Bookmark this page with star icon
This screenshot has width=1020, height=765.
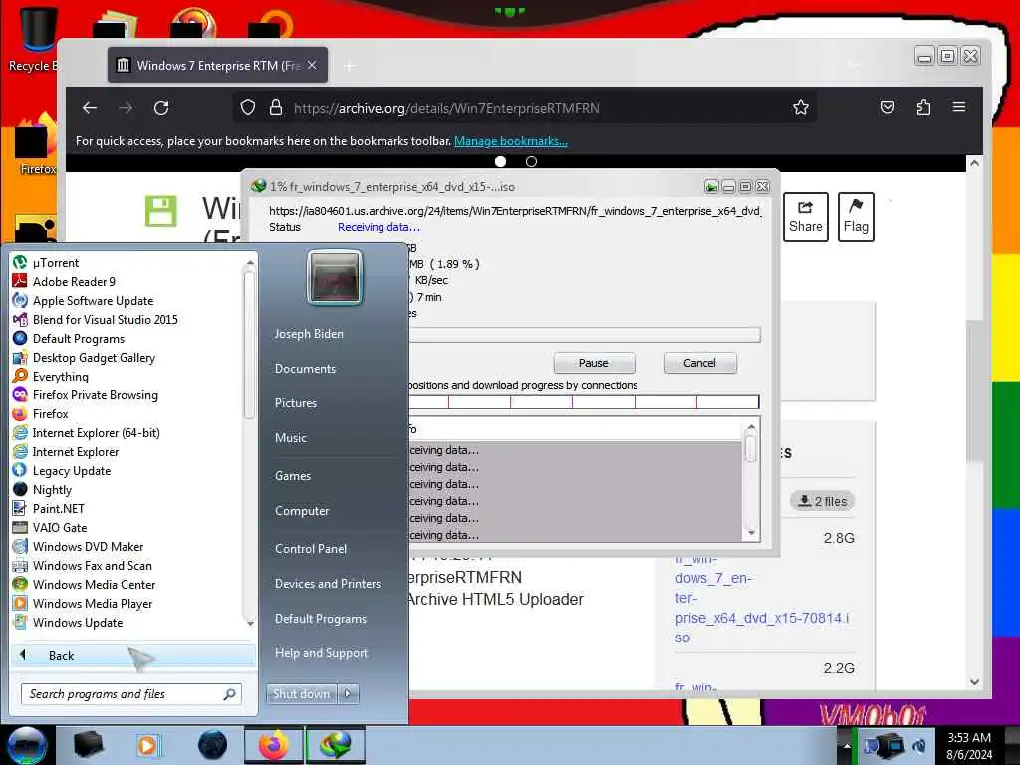[x=801, y=107]
